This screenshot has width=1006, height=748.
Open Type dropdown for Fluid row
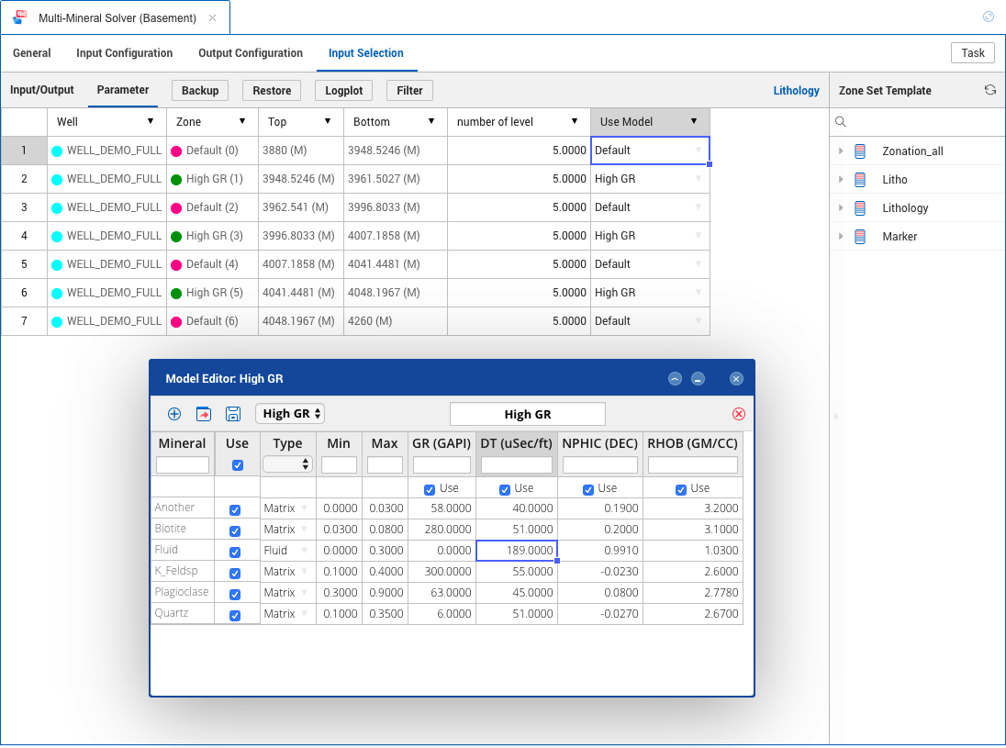point(304,551)
